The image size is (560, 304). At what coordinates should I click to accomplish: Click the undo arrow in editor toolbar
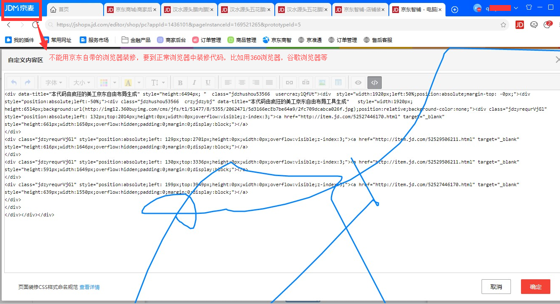(14, 83)
